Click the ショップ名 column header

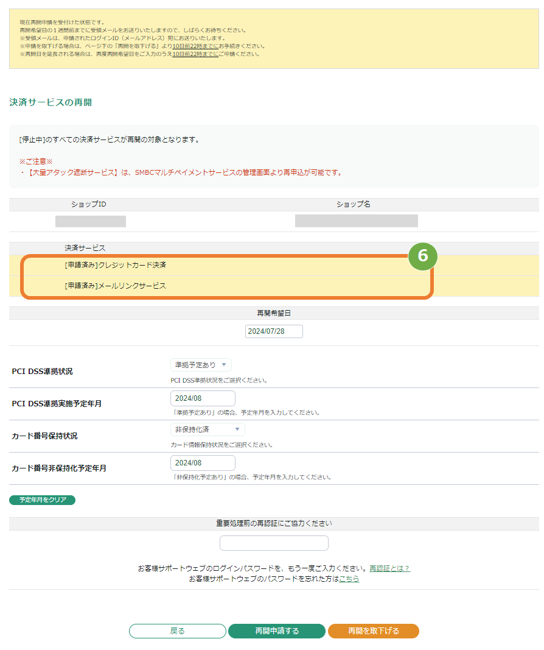point(353,204)
